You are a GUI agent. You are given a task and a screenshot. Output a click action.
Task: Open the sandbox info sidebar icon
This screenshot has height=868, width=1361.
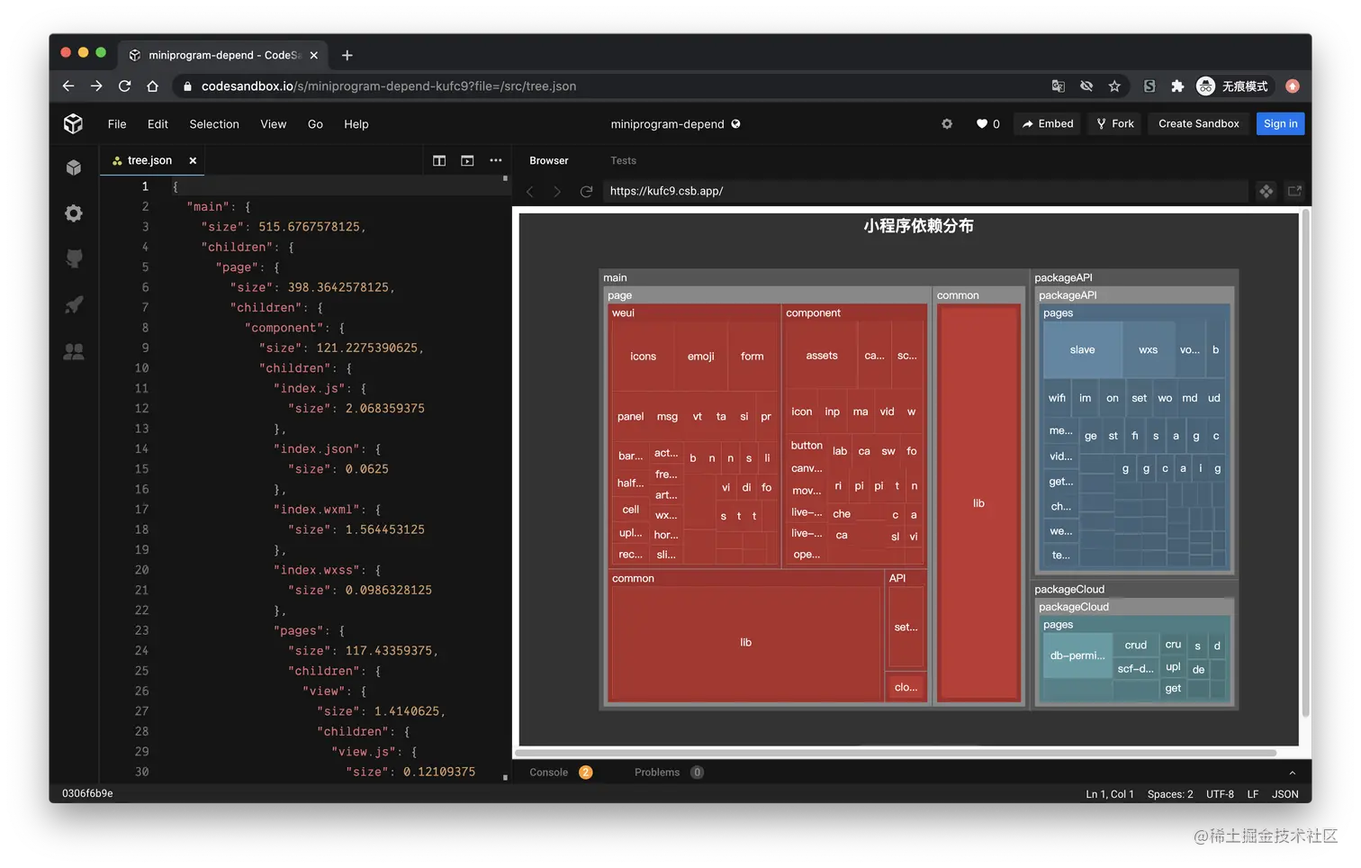[74, 167]
